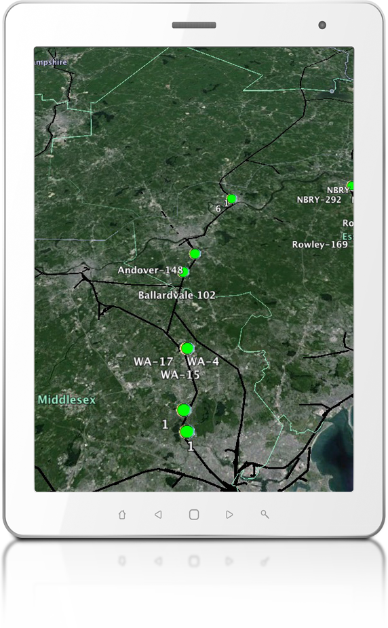Click the Rowley-169 label
388x628 pixels.
click(320, 244)
